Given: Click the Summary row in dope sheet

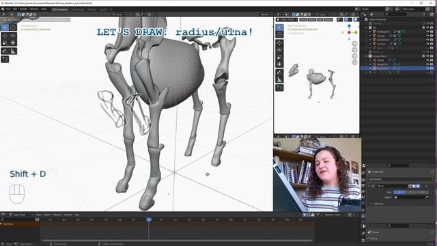Looking at the screenshot, I should click(20, 224).
